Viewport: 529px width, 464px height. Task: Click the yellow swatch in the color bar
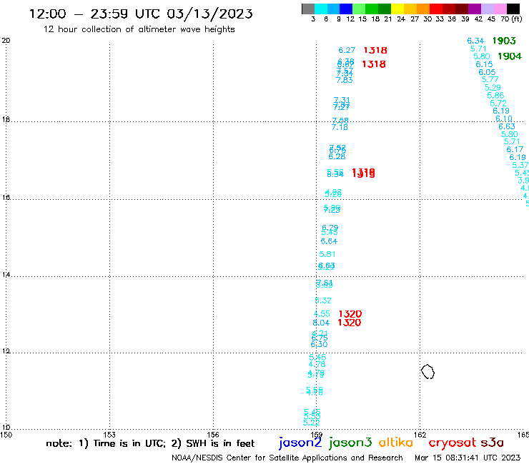397,9
